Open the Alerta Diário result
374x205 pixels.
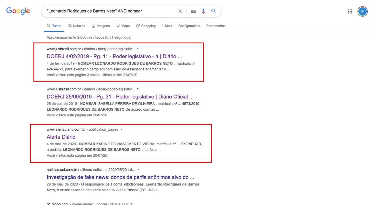[61, 137]
